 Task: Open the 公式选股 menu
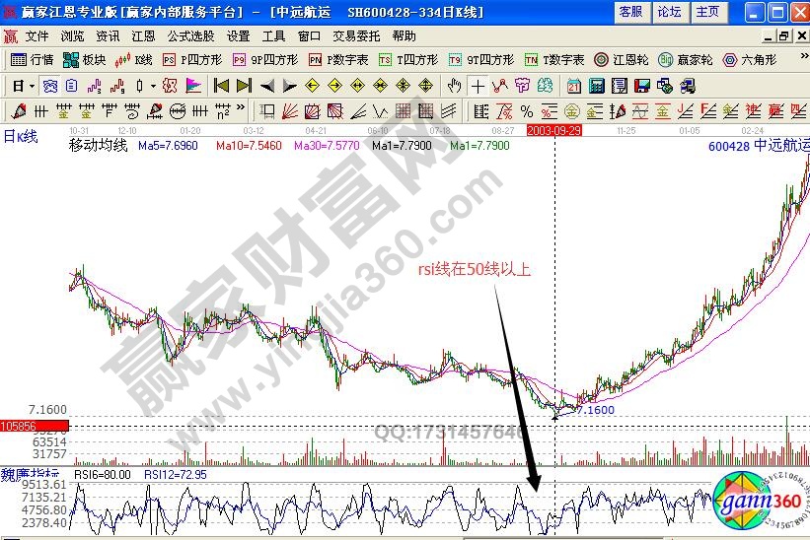click(190, 35)
